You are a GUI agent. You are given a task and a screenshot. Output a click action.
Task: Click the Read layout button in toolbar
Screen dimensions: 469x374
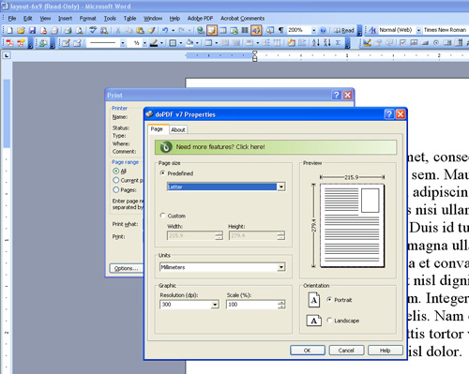[344, 30]
